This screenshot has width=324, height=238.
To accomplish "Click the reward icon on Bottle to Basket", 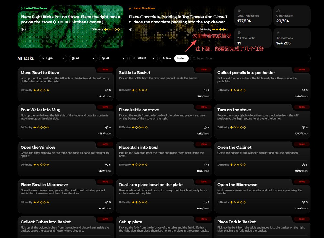I will (205, 90).
